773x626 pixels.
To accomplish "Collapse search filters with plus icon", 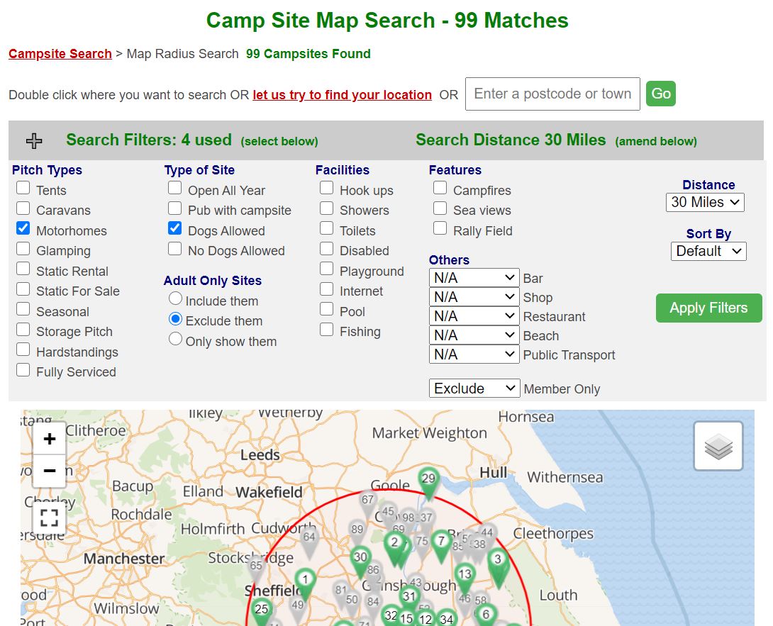I will pyautogui.click(x=34, y=141).
